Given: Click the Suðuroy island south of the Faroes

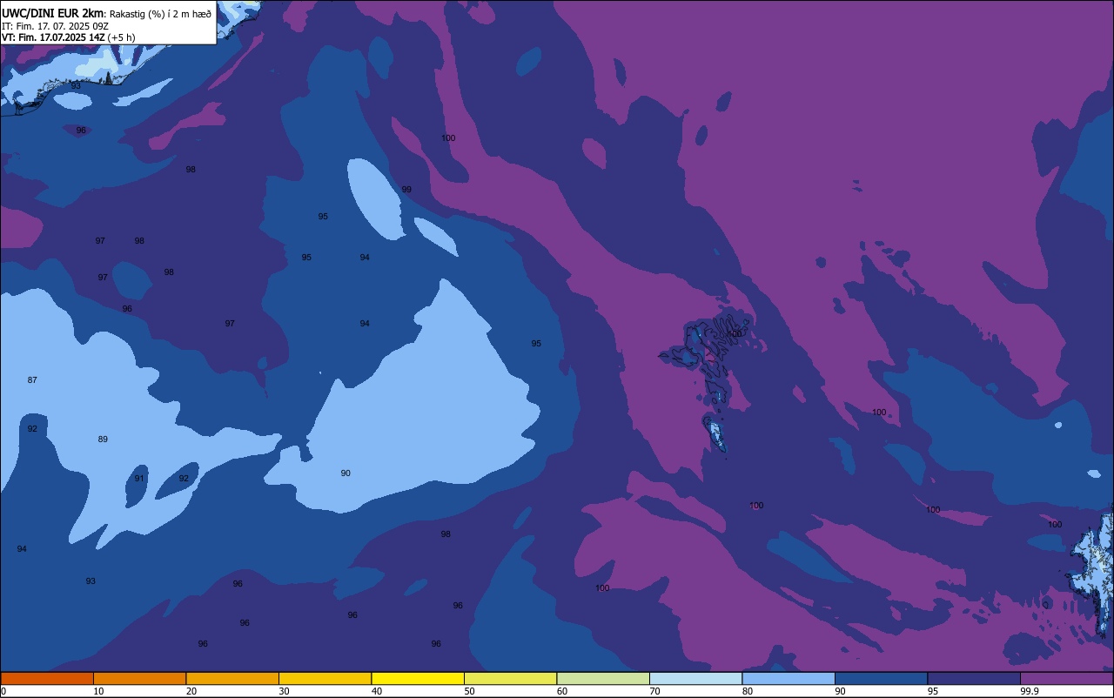Looking at the screenshot, I should pyautogui.click(x=716, y=433).
